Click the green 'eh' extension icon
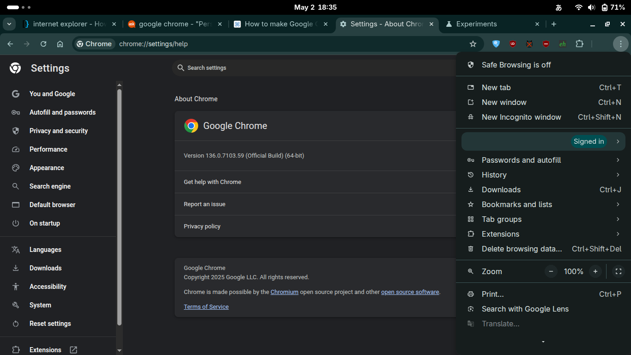Screen dimensions: 631x355 pos(563,44)
